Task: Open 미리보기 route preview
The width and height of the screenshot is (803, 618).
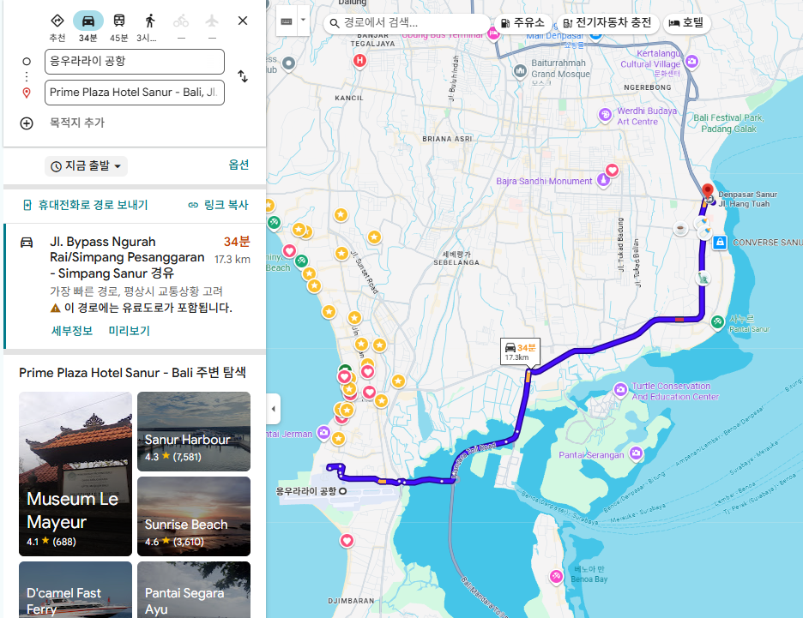Action: pyautogui.click(x=129, y=331)
